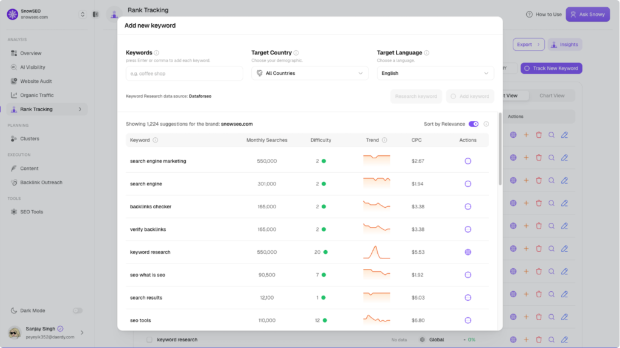
Task: Select action circle for search engine row
Action: point(468,184)
